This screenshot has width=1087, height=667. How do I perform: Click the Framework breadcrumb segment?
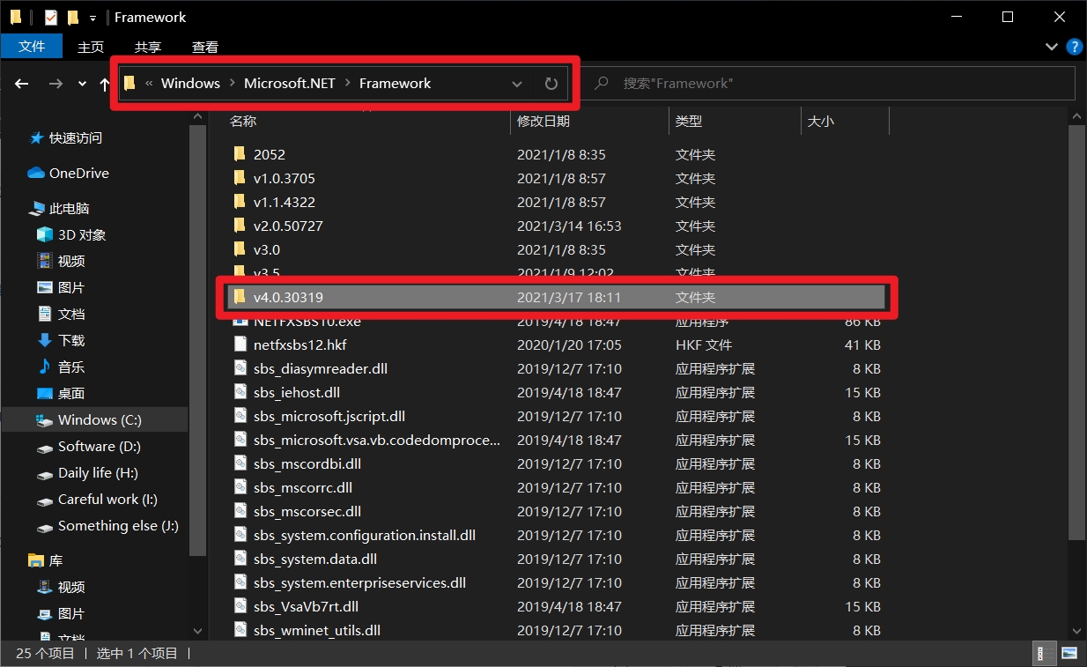tap(396, 83)
